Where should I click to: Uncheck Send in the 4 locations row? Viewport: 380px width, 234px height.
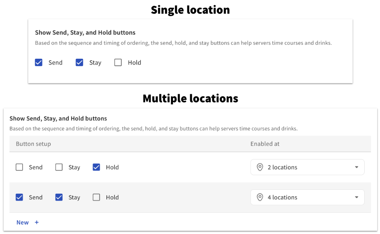(19, 197)
